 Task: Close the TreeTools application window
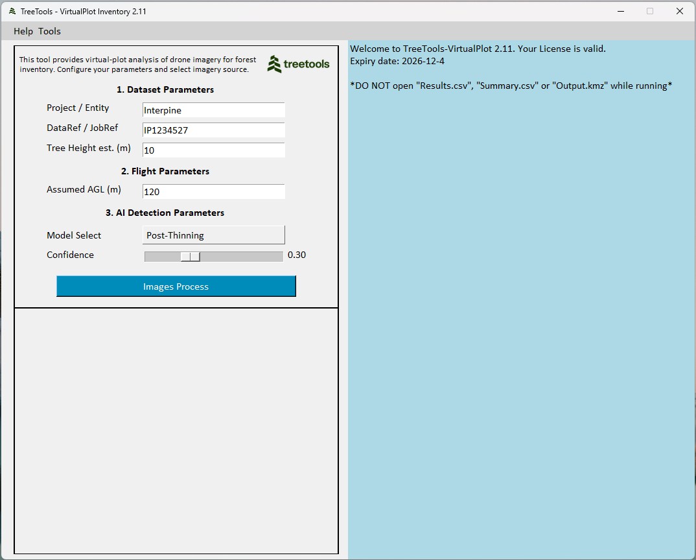point(680,11)
